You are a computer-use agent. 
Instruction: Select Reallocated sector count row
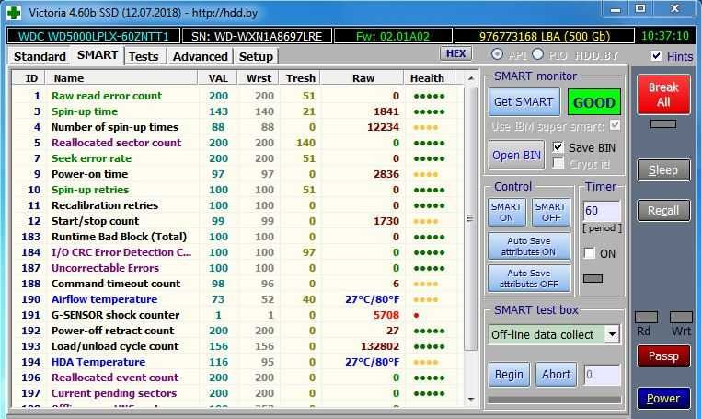click(x=237, y=143)
